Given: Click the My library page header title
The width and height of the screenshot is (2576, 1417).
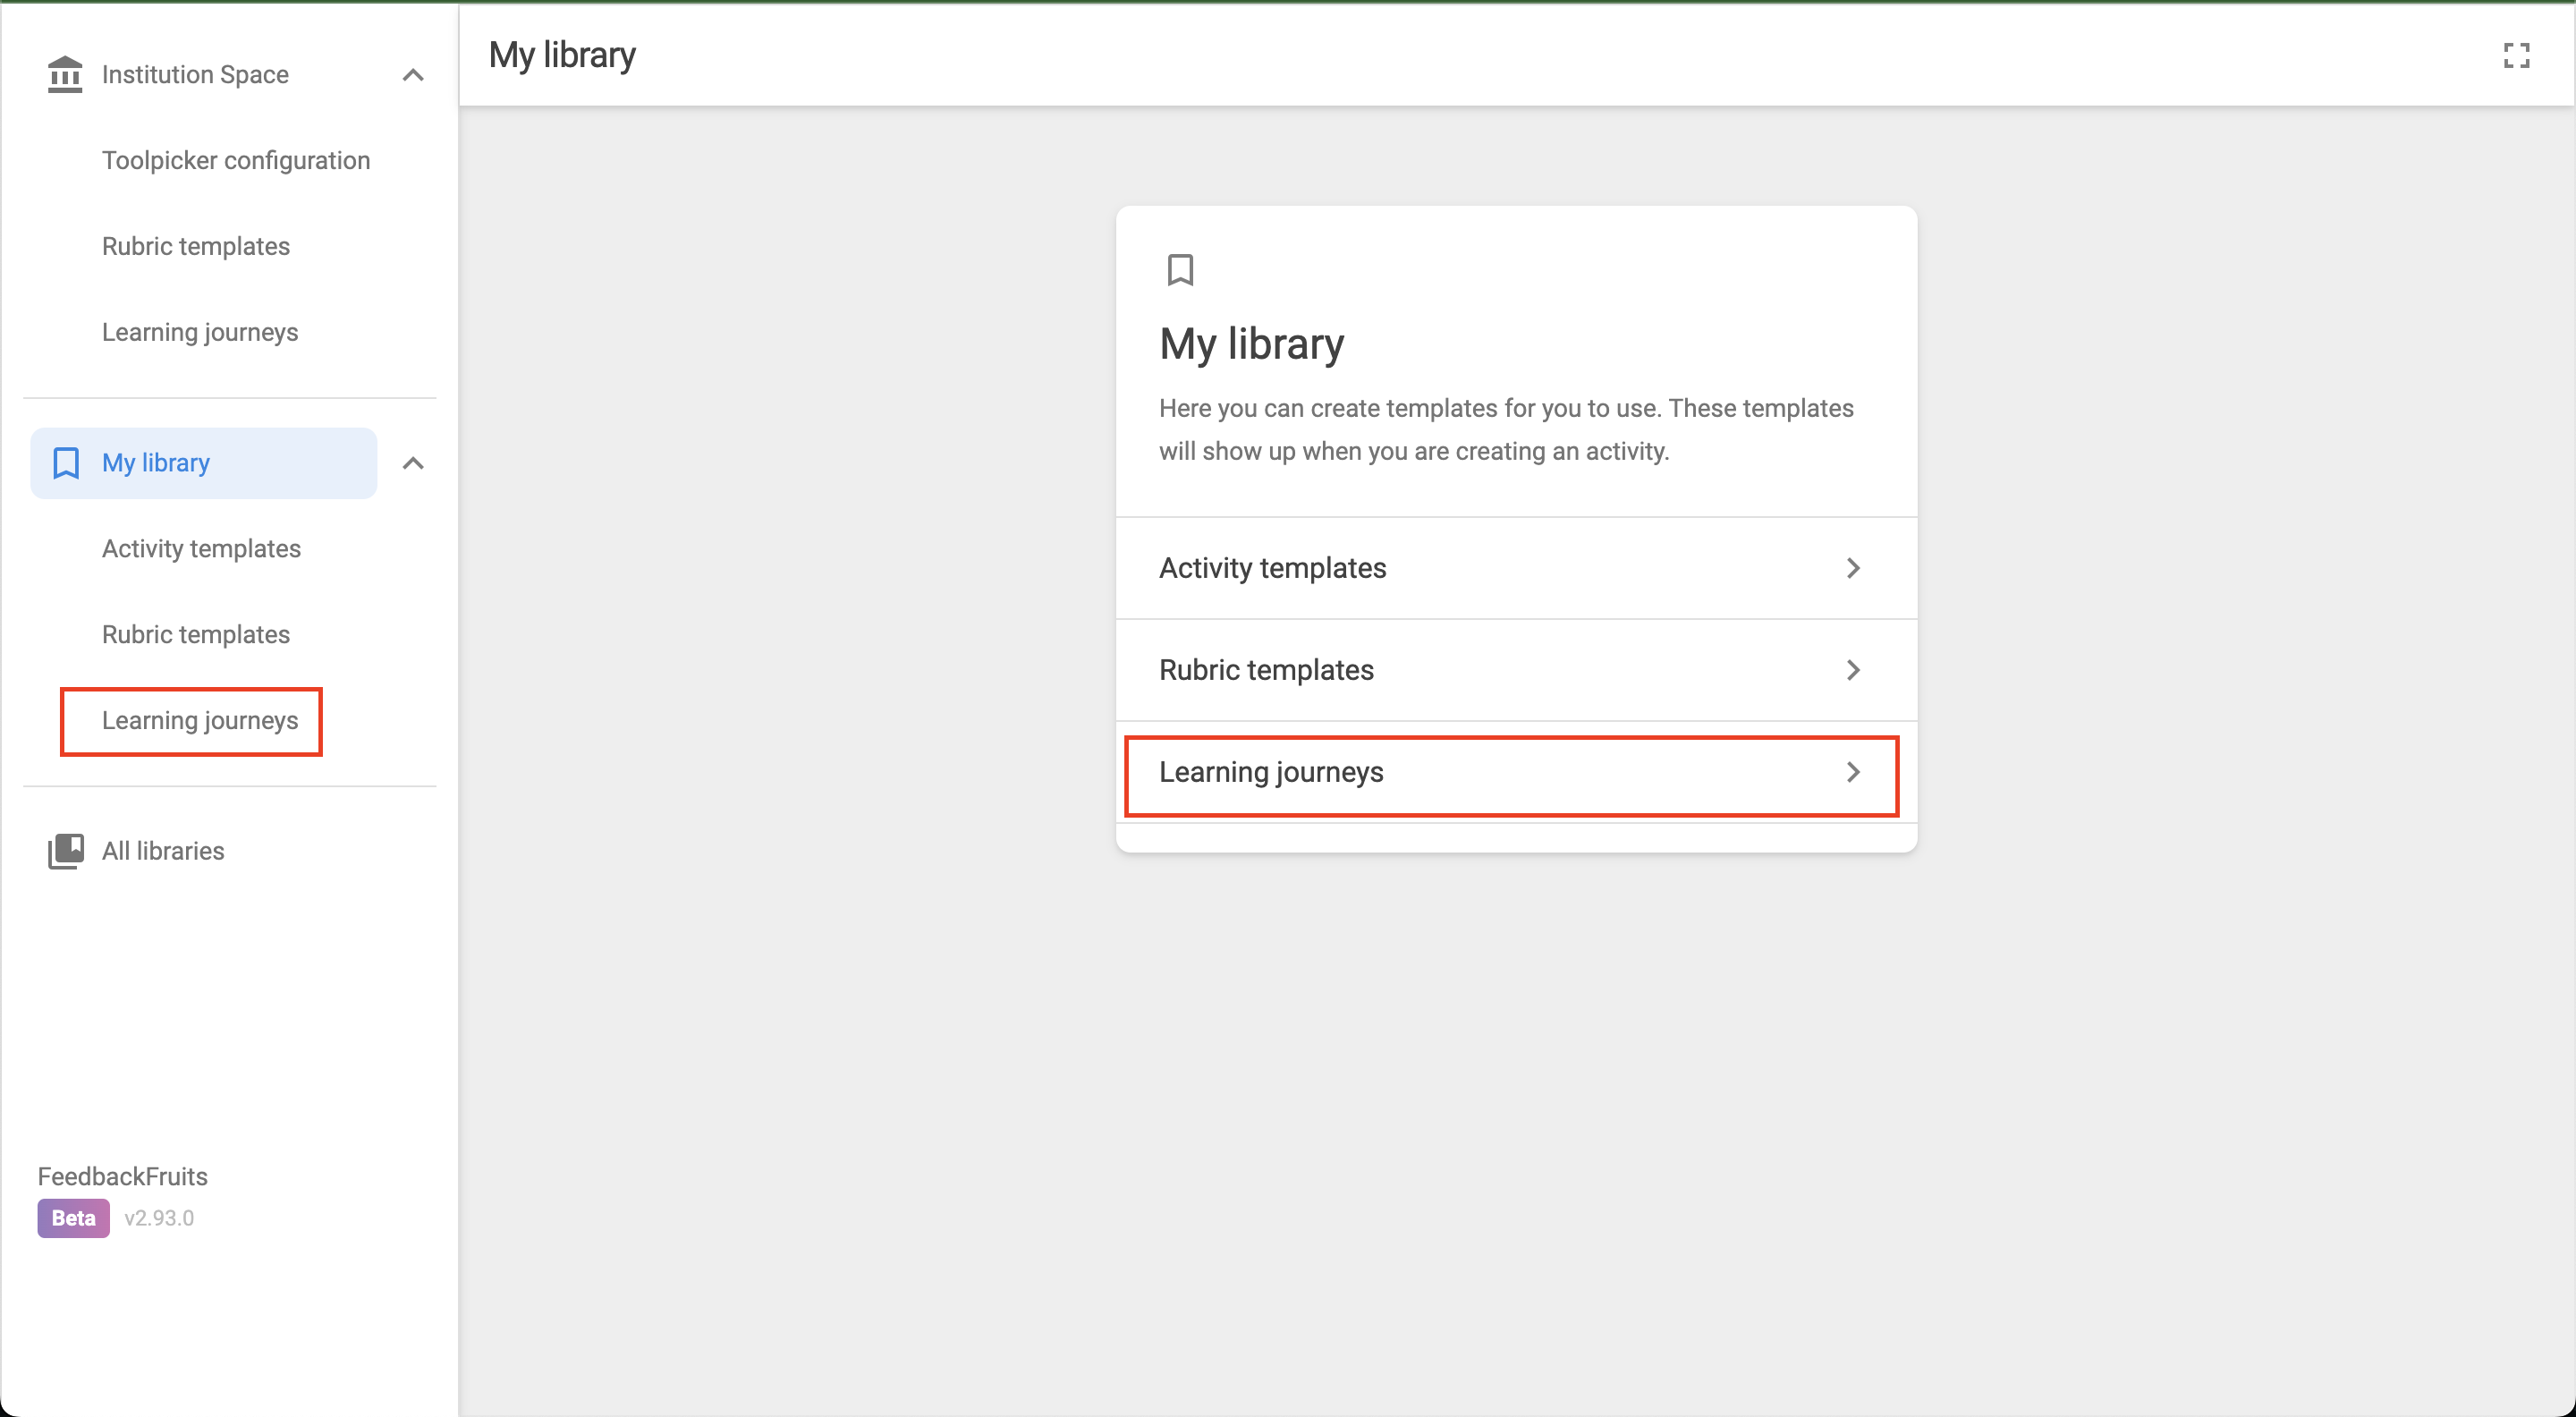Looking at the screenshot, I should (562, 55).
